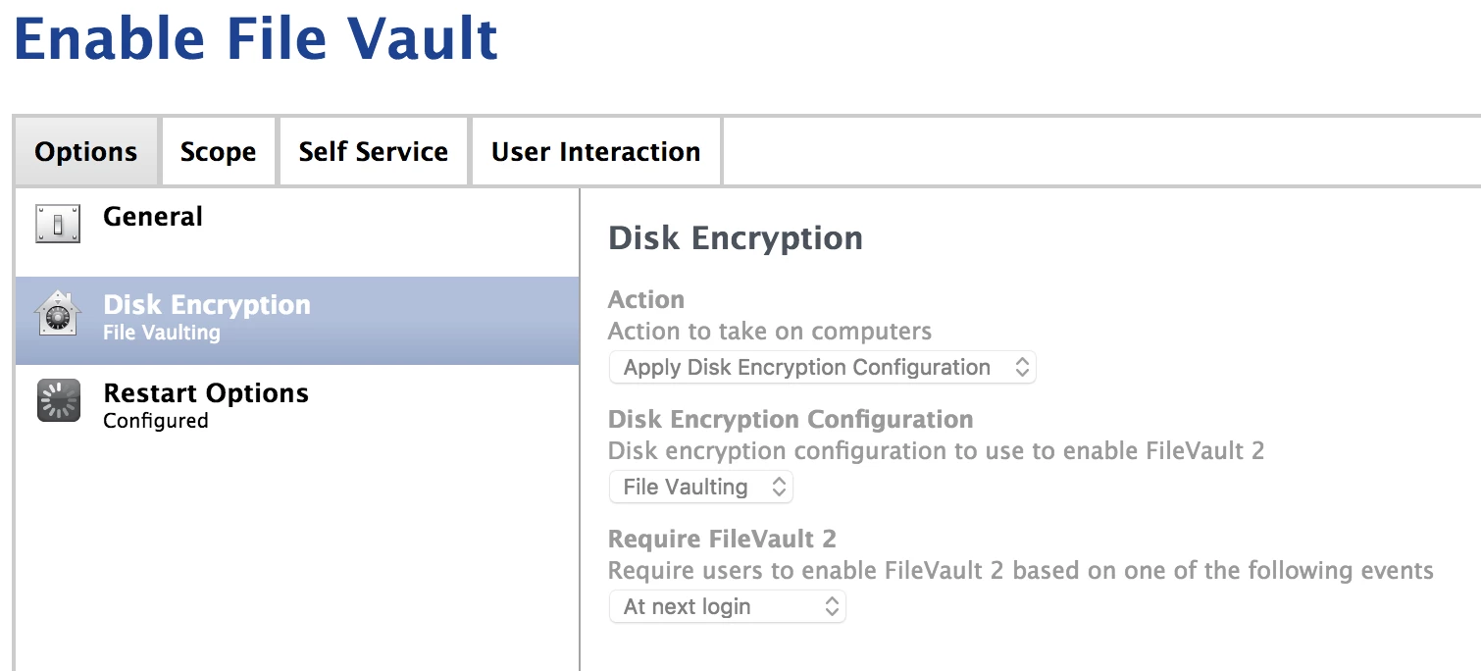The height and width of the screenshot is (671, 1481).
Task: Click the FileVault house safe icon
Action: 57,315
